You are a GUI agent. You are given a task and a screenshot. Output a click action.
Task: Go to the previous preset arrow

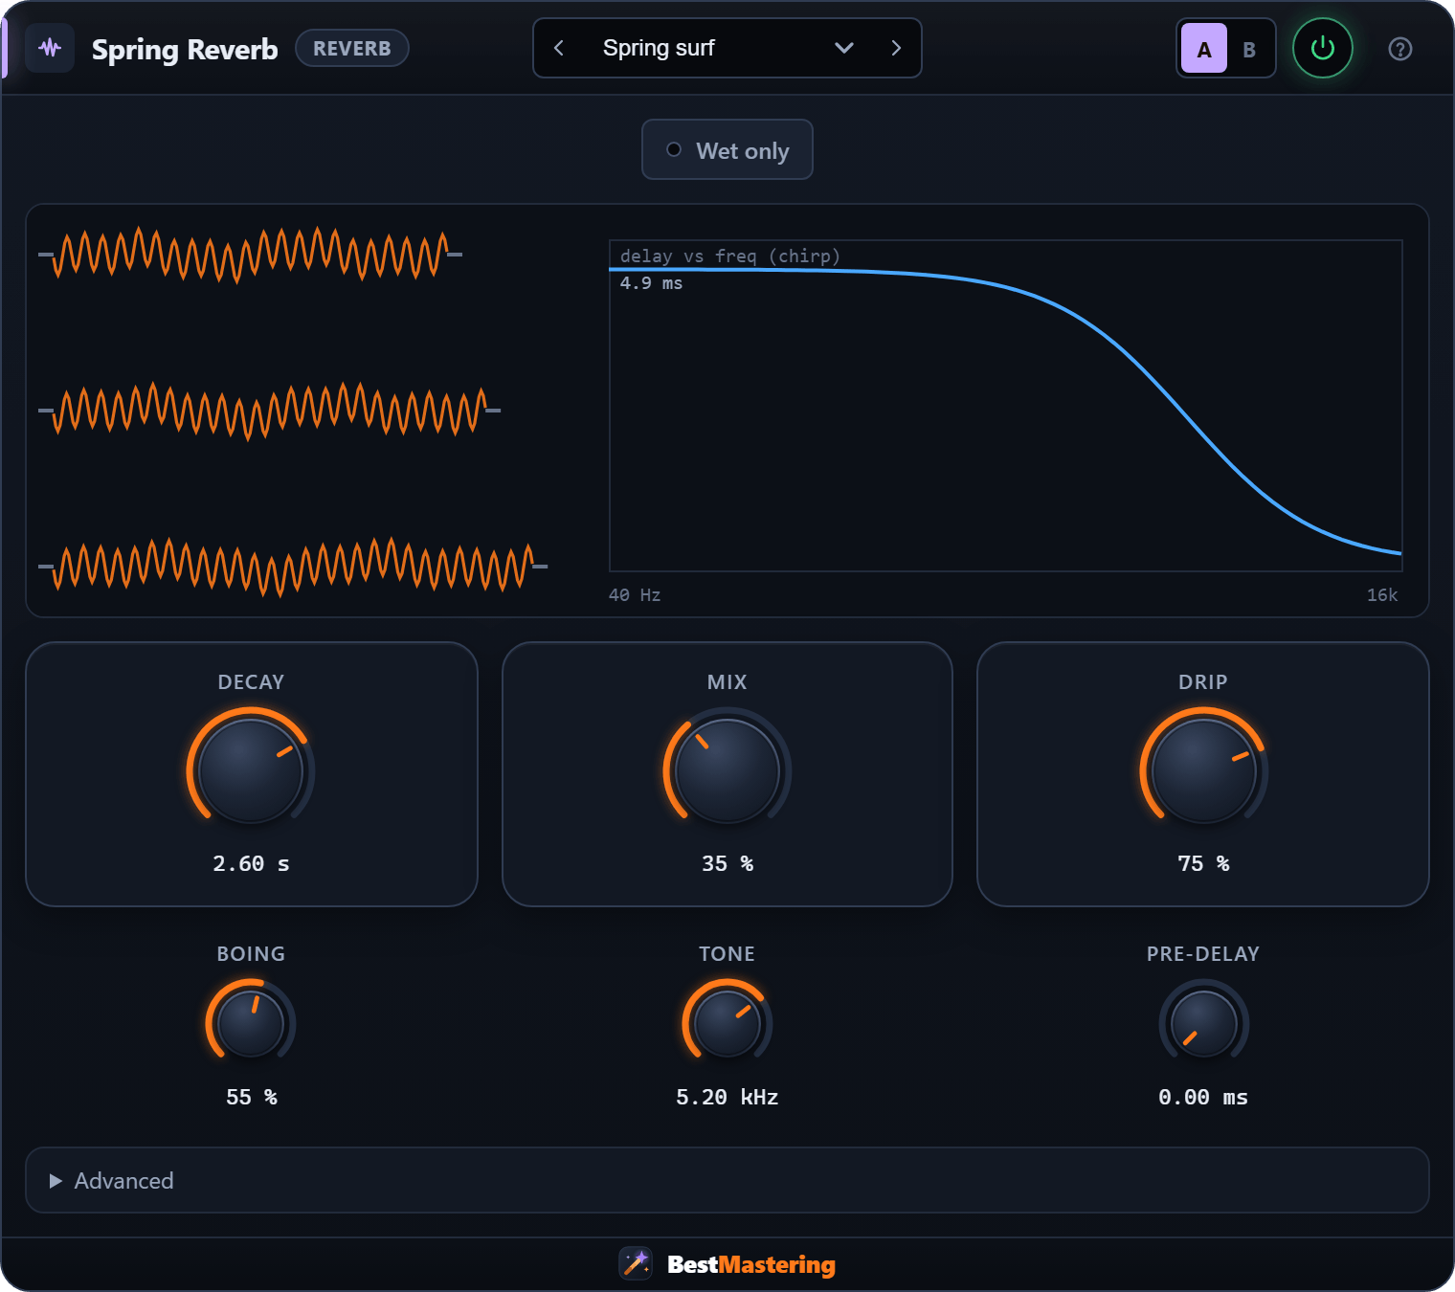559,48
